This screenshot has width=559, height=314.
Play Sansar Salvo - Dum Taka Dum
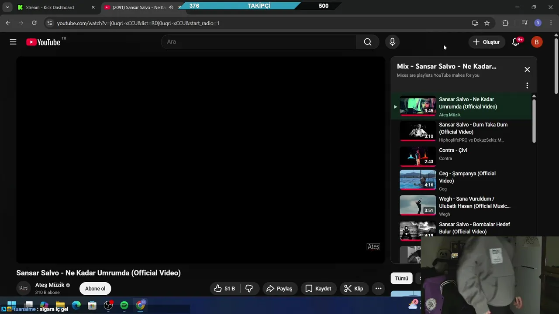point(461,132)
